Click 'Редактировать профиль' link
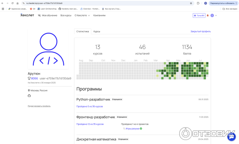Image resolution: width=239 pixels, height=144 pixels. [39, 106]
